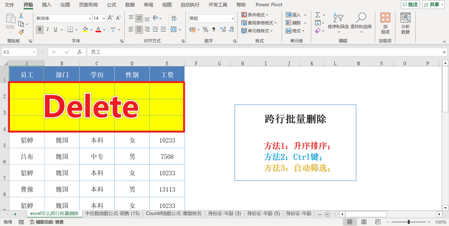Screen dimensions: 449x226
Task: Open sheet tab Countif函数公式-重复姓名
Action: click(x=174, y=213)
